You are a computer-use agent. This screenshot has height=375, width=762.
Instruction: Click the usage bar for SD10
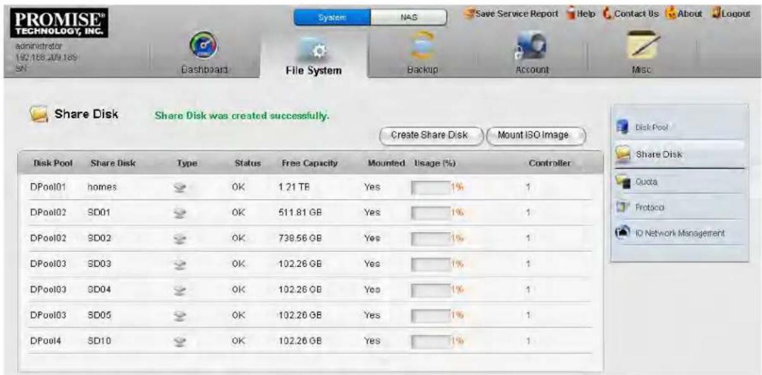[x=429, y=341]
